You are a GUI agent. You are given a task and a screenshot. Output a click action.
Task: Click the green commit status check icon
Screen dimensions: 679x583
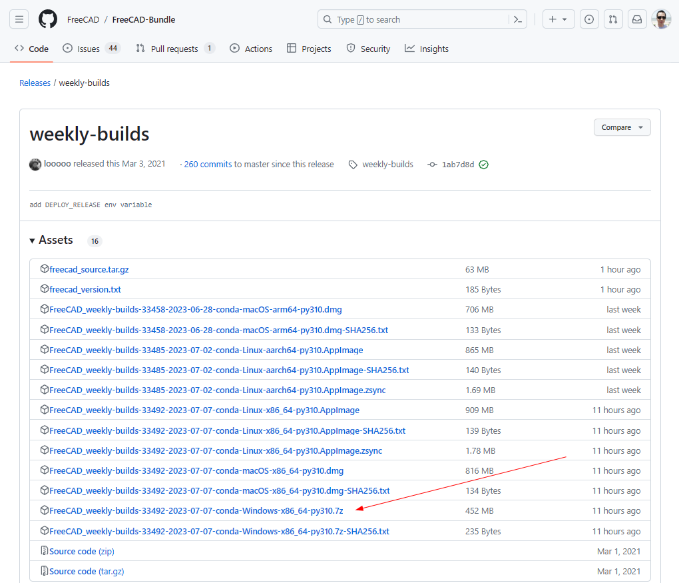[x=484, y=165]
